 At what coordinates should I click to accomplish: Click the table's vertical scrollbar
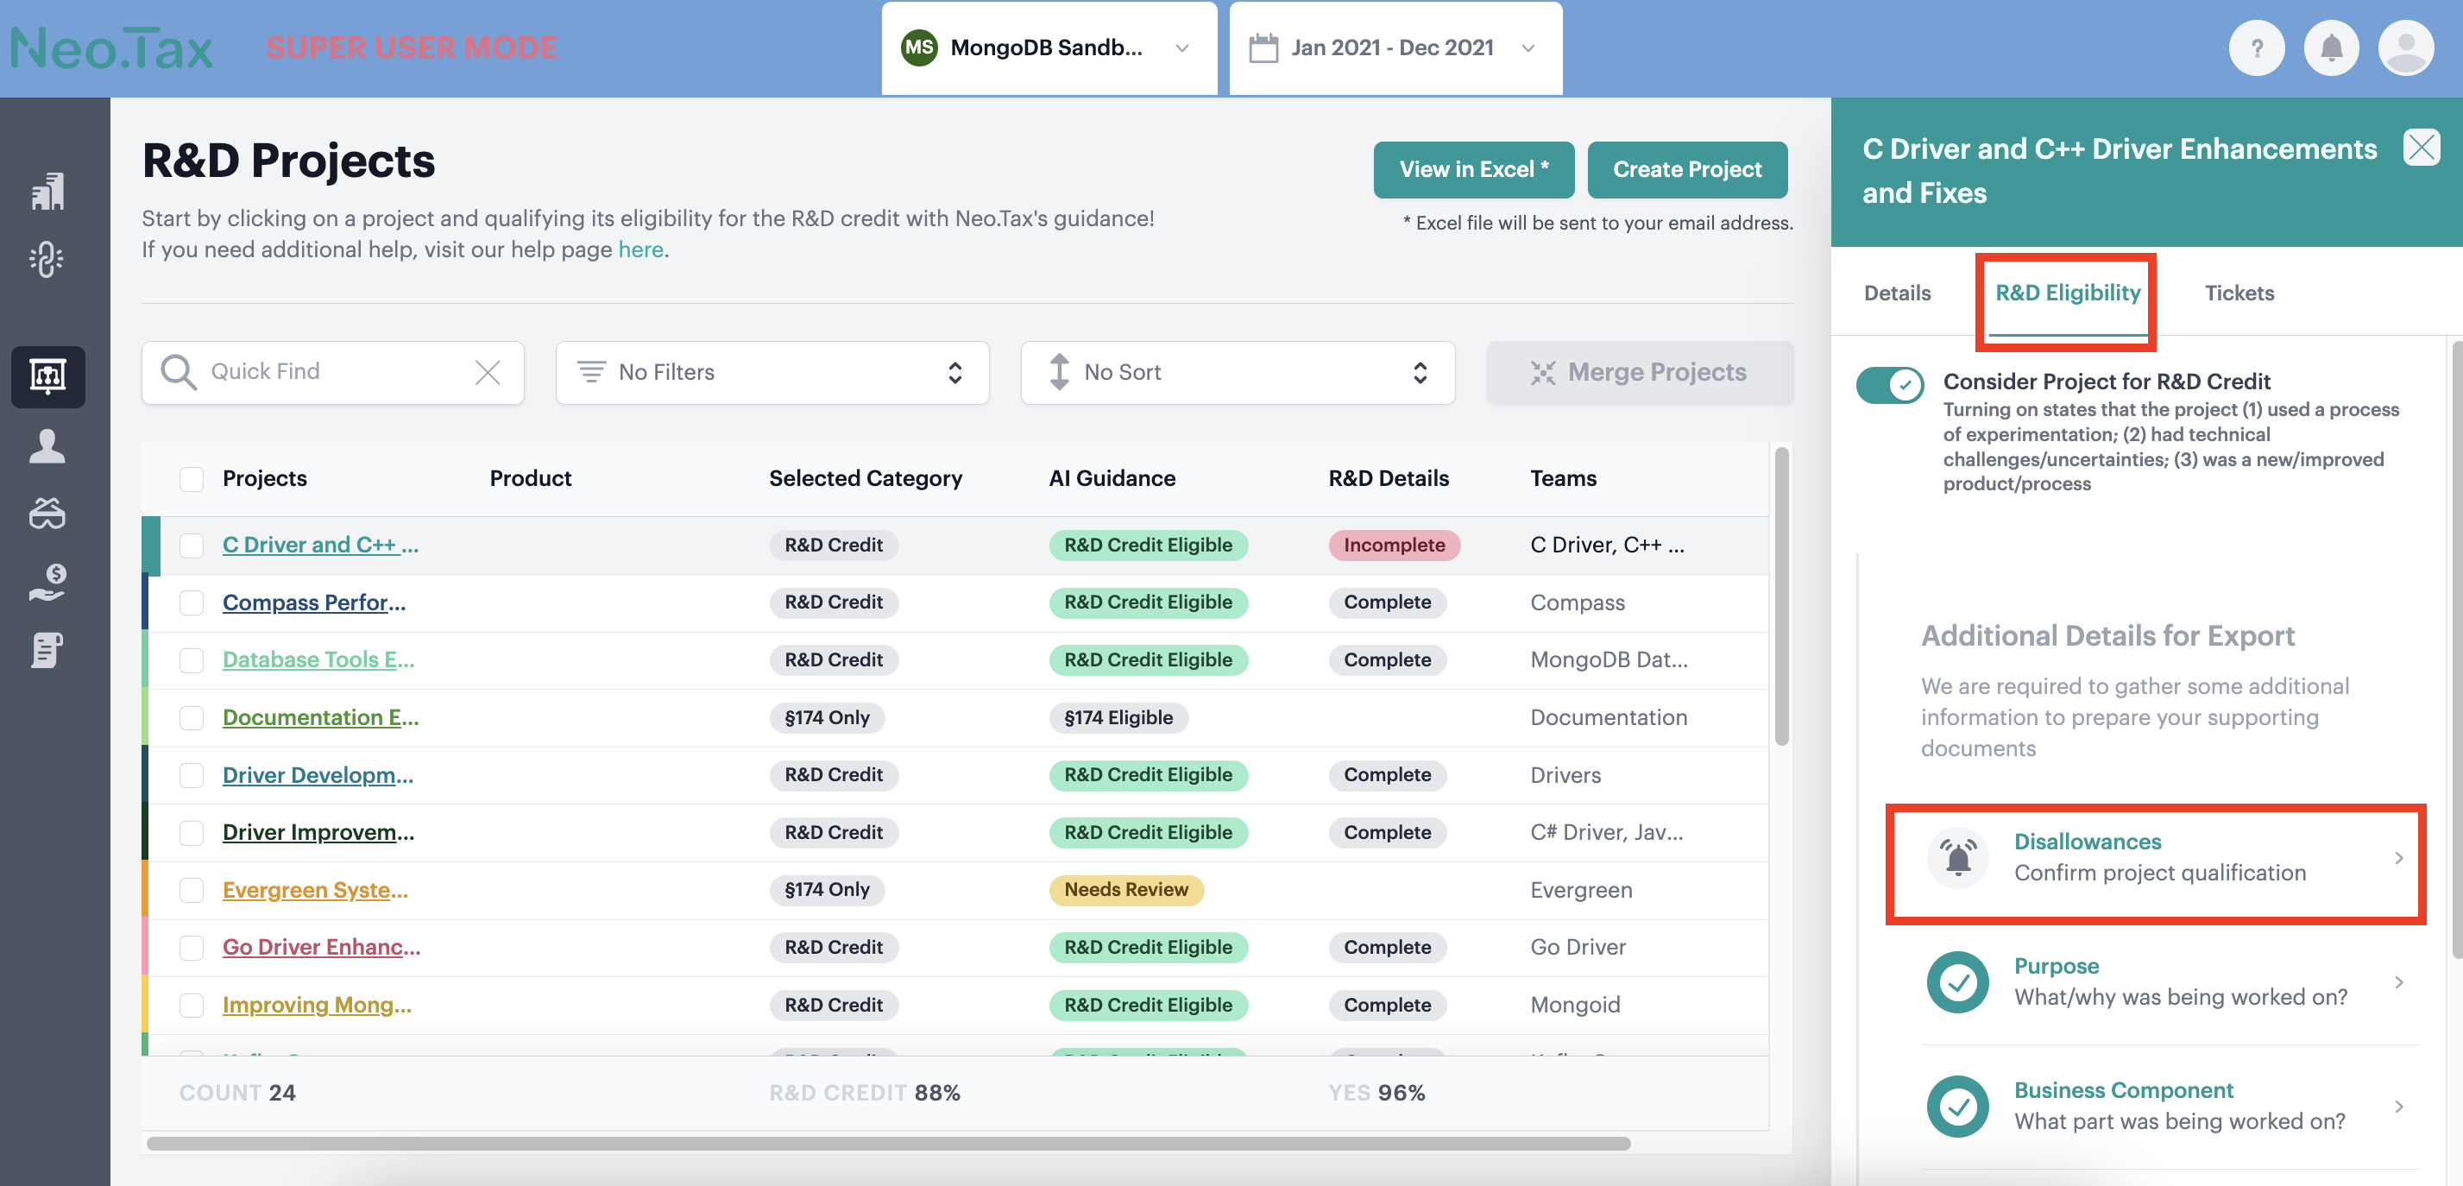[x=1781, y=596]
